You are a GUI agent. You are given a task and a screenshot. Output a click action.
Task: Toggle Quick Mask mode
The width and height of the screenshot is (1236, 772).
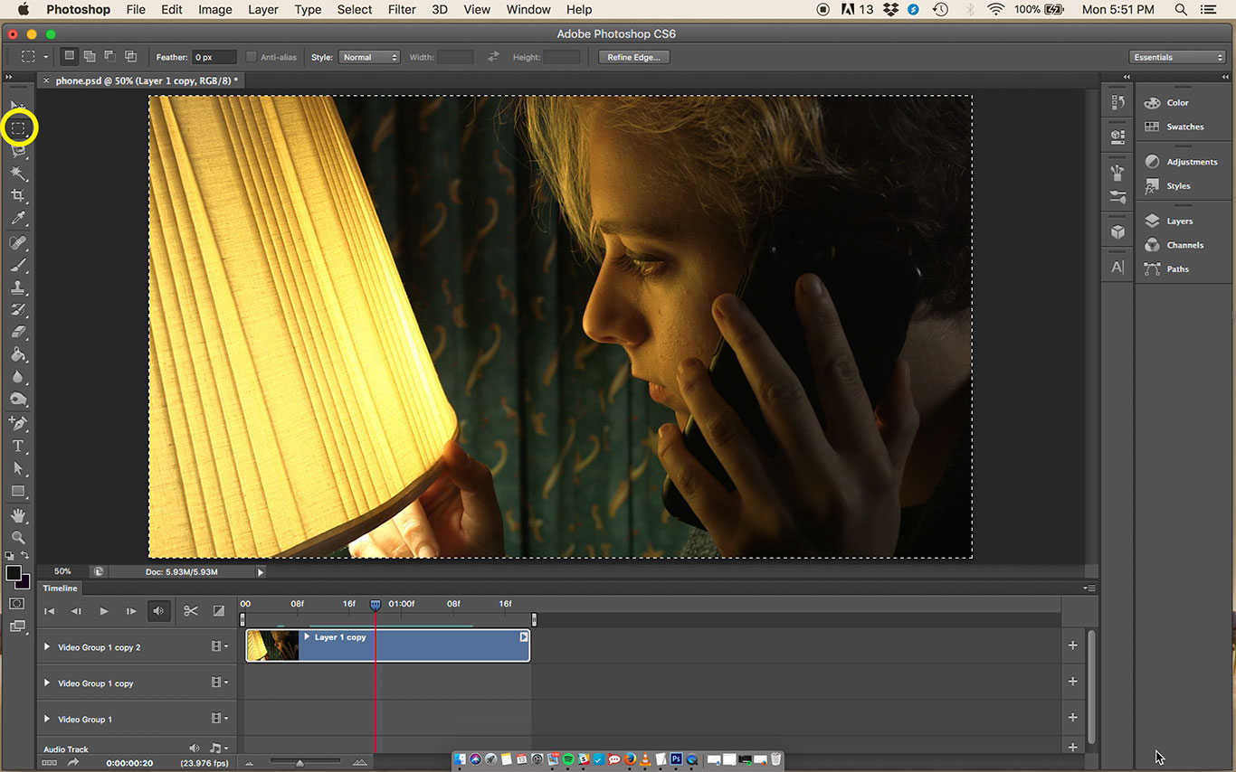pyautogui.click(x=17, y=603)
